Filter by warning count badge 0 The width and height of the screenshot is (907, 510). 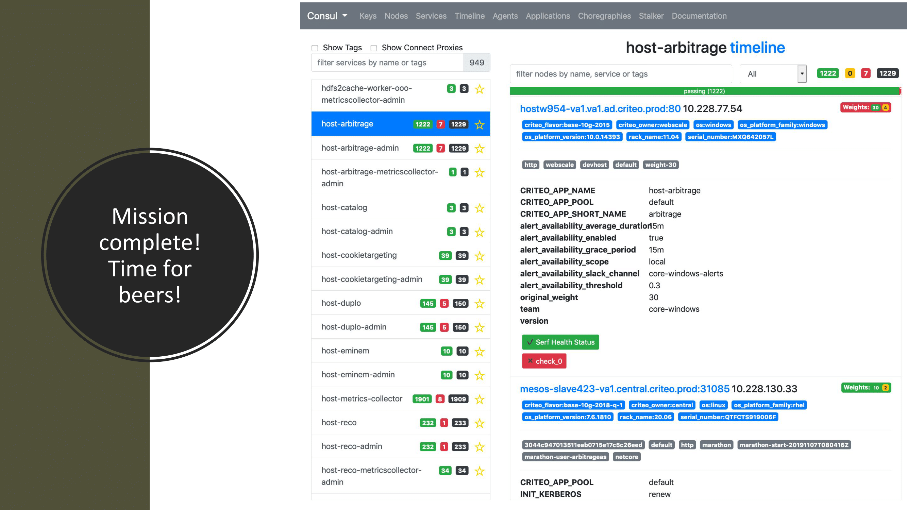850,73
